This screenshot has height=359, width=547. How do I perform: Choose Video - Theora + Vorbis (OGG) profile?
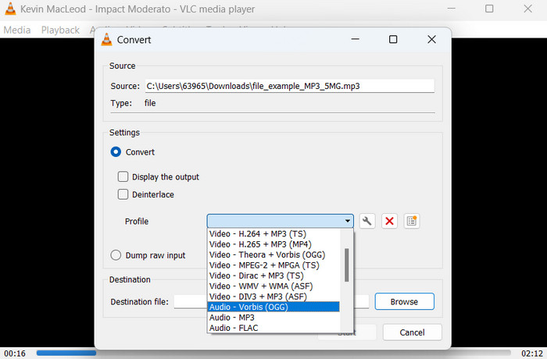click(x=273, y=254)
